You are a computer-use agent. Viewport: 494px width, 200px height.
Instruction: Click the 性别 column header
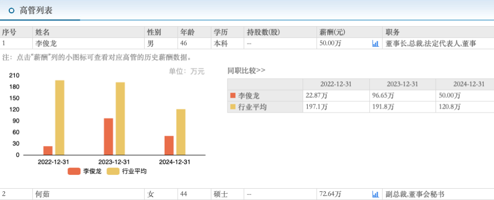(161, 32)
